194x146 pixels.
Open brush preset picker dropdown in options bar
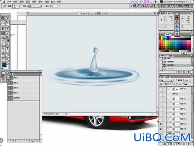(18, 6)
